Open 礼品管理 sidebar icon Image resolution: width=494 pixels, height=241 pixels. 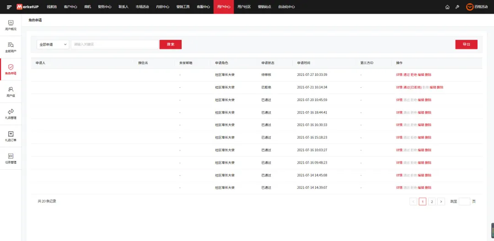pyautogui.click(x=11, y=112)
